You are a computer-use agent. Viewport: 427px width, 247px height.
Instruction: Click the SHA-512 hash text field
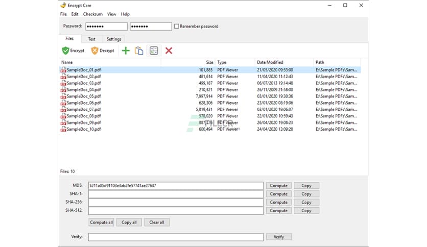pyautogui.click(x=176, y=211)
